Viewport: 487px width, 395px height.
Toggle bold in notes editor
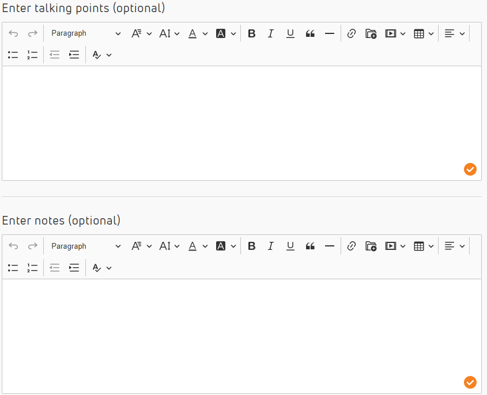click(x=252, y=246)
